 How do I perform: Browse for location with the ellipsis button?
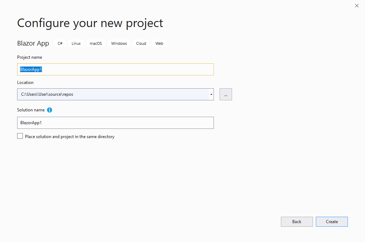tap(226, 94)
